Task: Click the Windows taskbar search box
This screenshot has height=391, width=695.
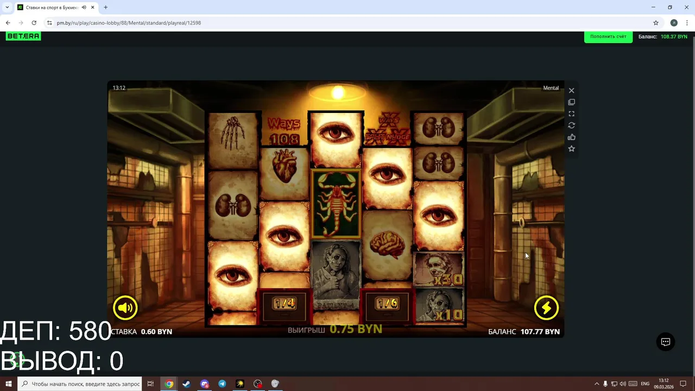Action: coord(80,384)
